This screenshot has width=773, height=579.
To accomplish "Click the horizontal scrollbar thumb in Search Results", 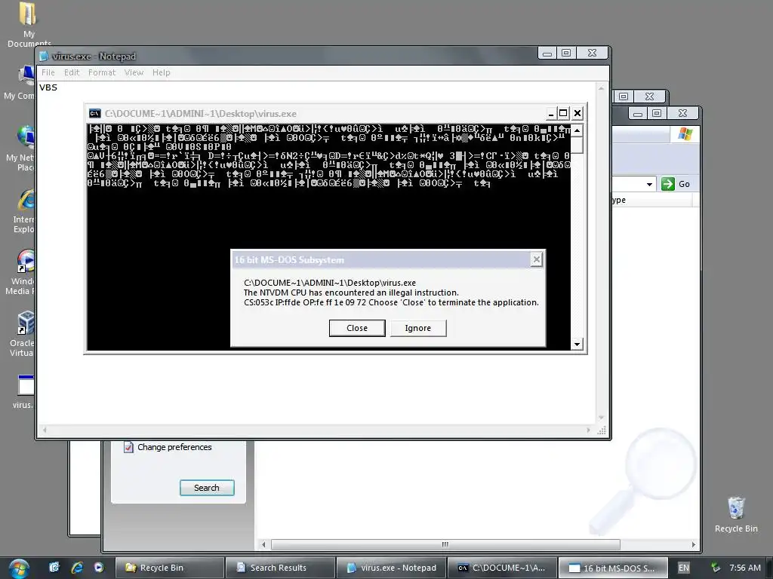I will point(445,544).
